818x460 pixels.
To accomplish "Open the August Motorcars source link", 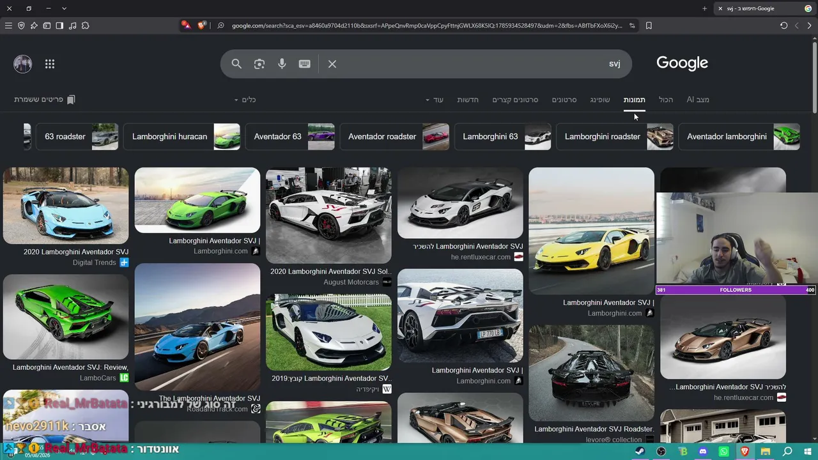I will 357,282.
